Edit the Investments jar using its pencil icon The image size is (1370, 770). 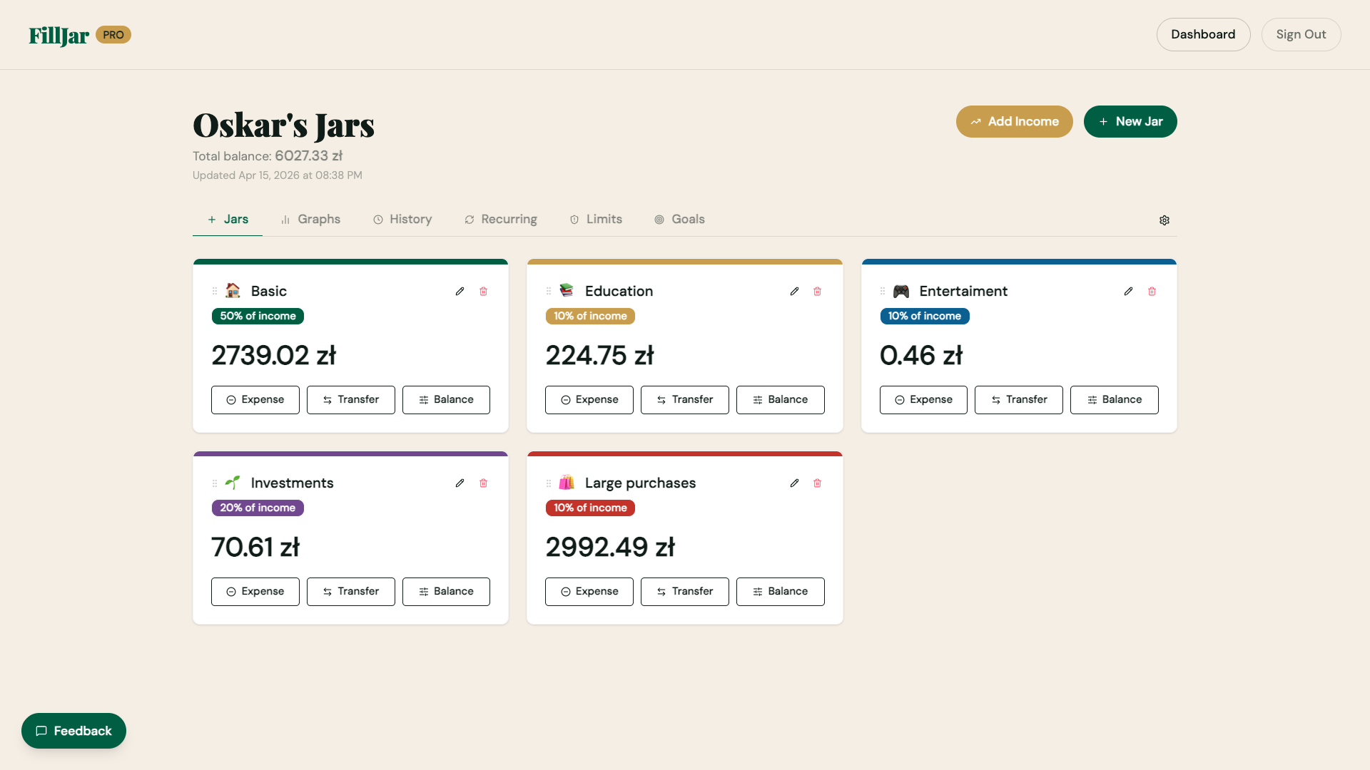click(460, 483)
